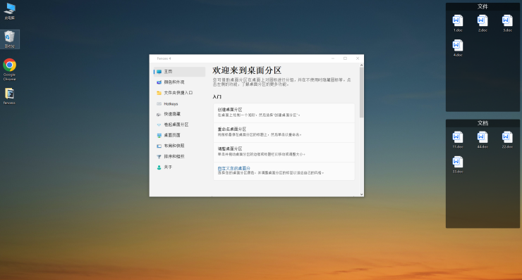Open the 重命名桌面分区 guide entry

pyautogui.click(x=284, y=132)
